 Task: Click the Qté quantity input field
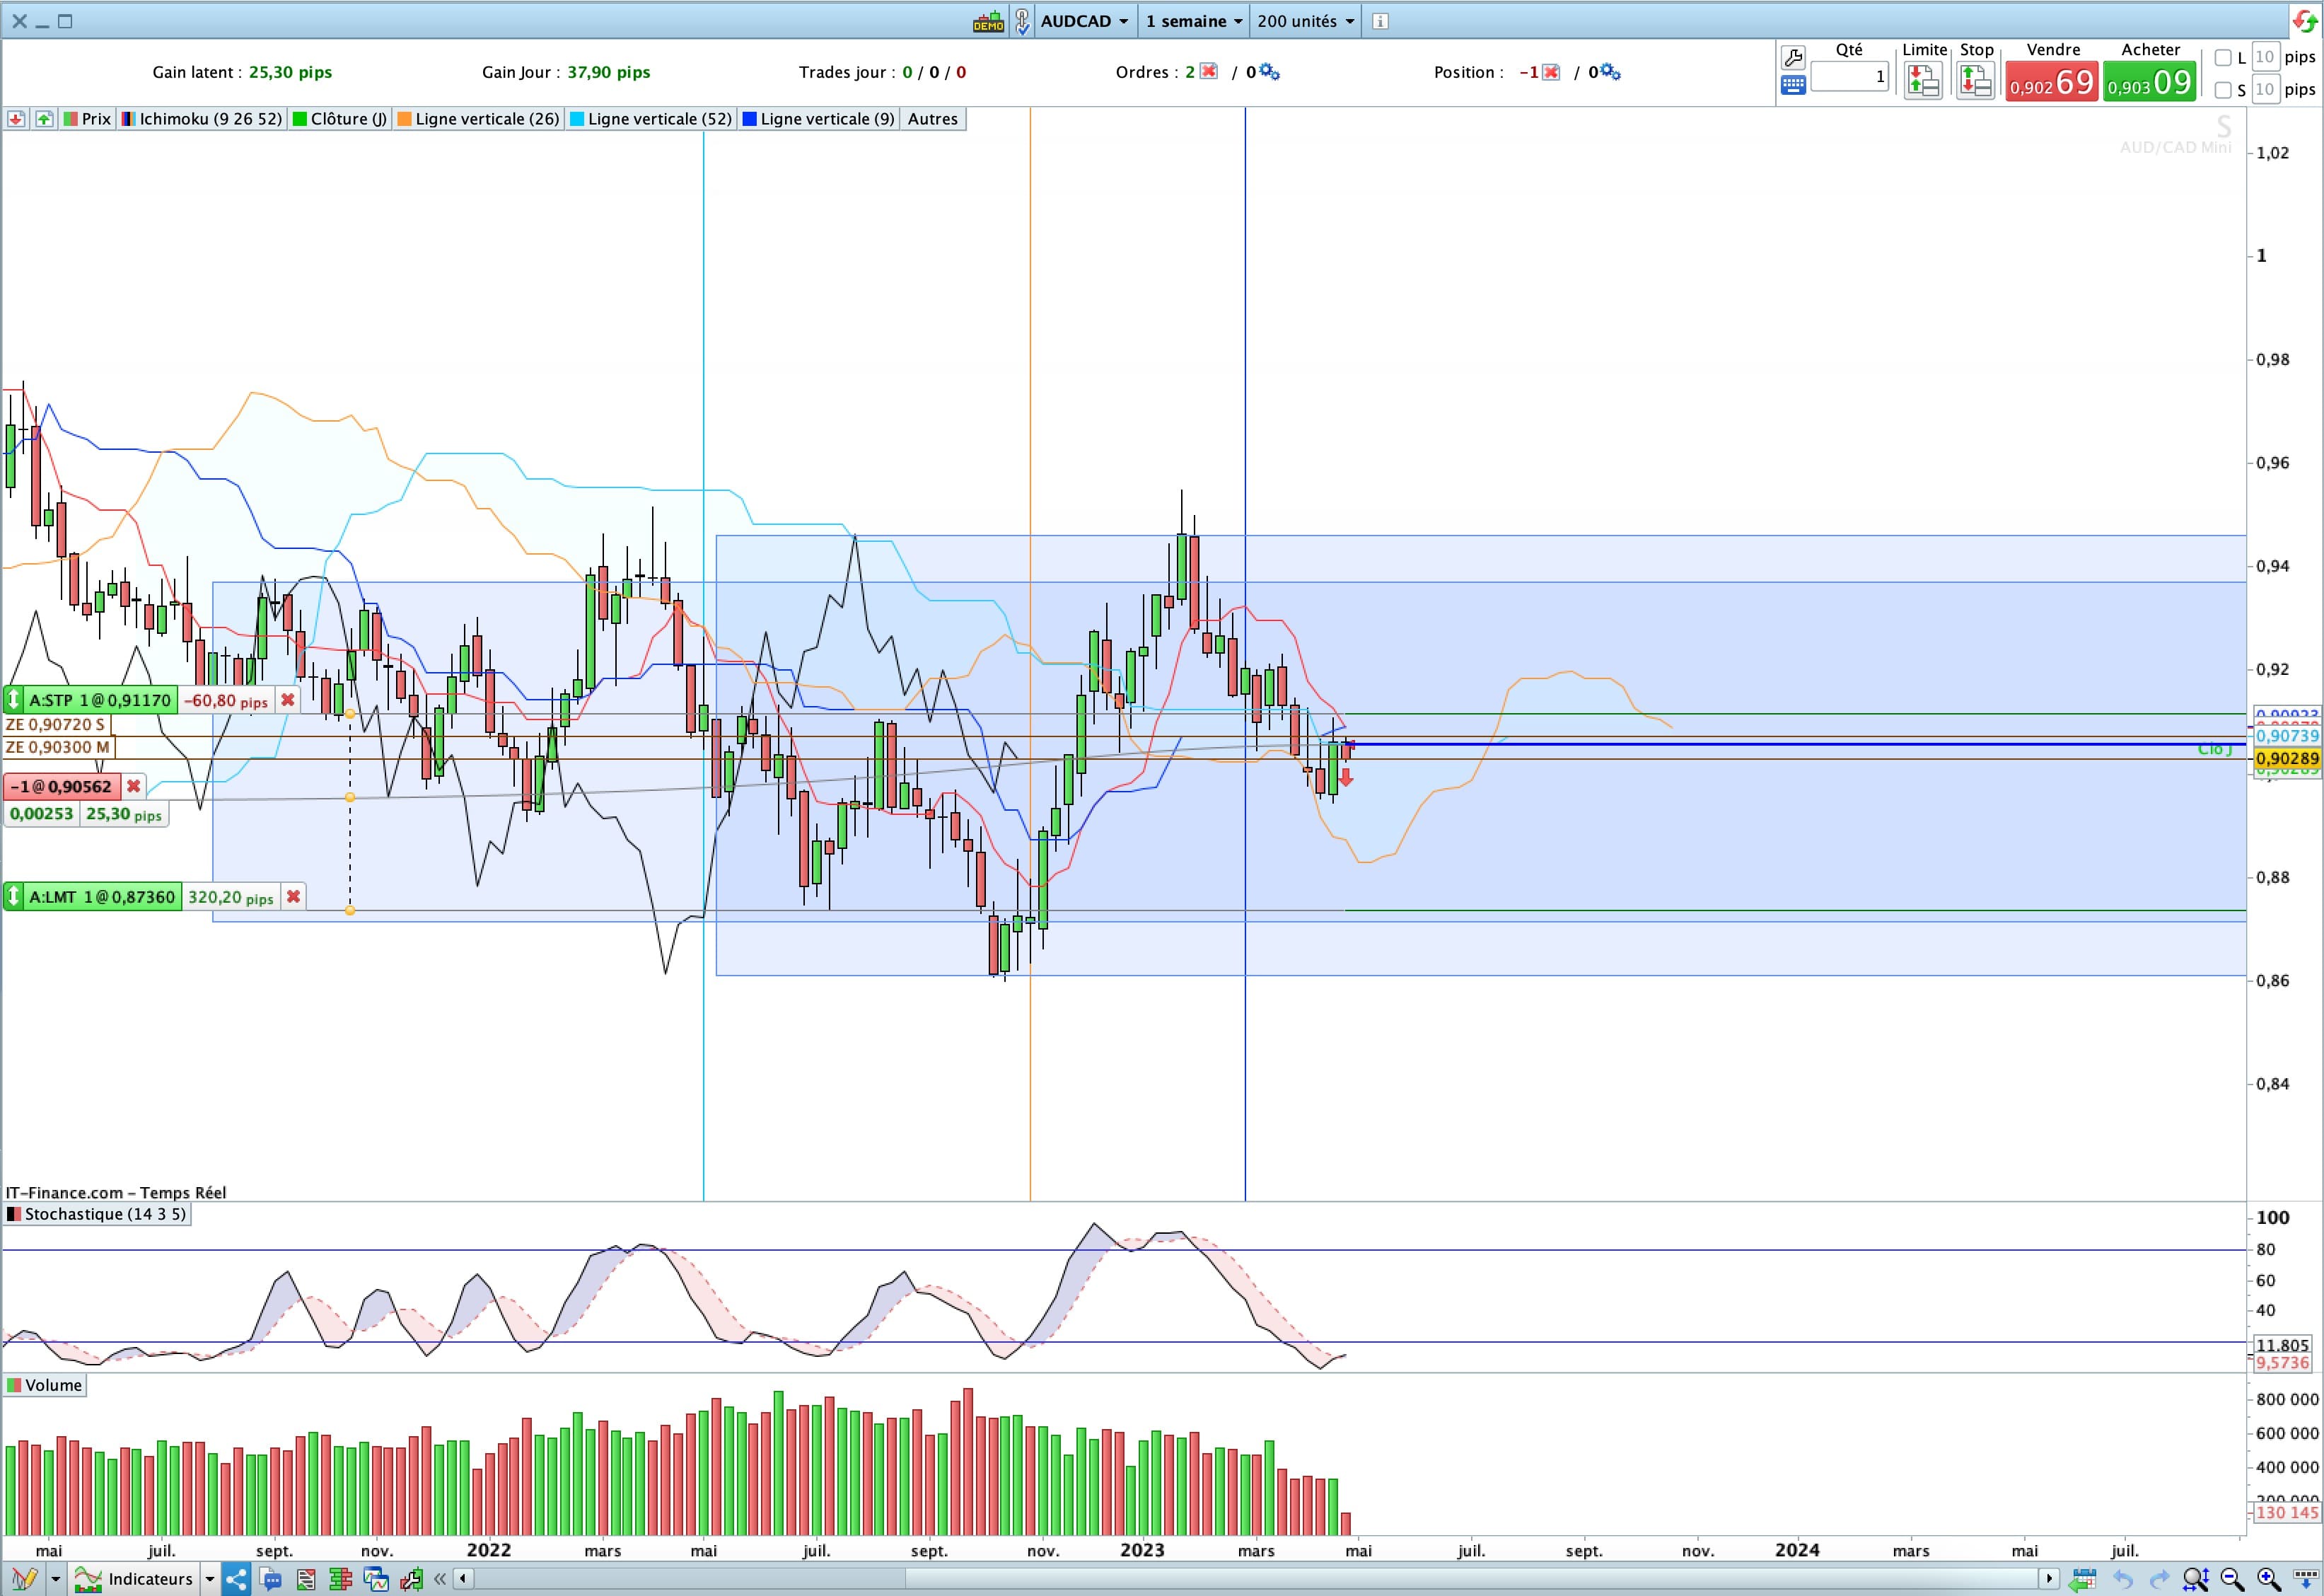click(x=1849, y=77)
